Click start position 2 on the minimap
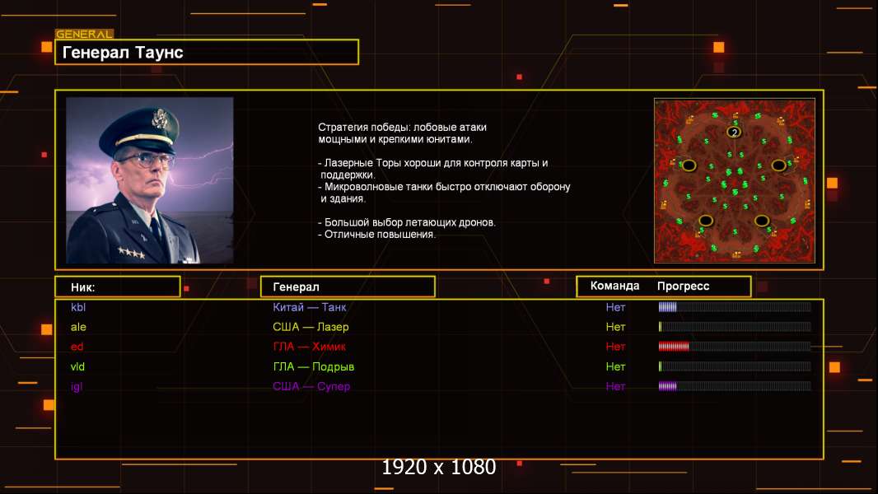 [x=734, y=132]
